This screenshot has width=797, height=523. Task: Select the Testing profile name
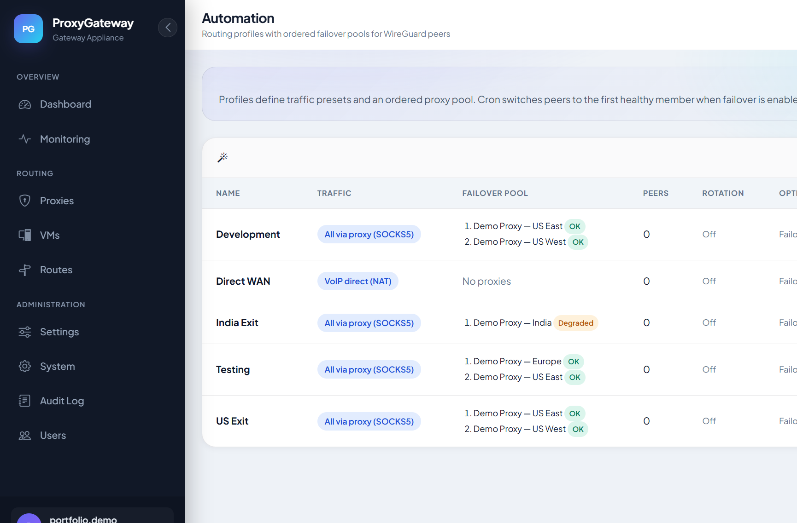233,369
